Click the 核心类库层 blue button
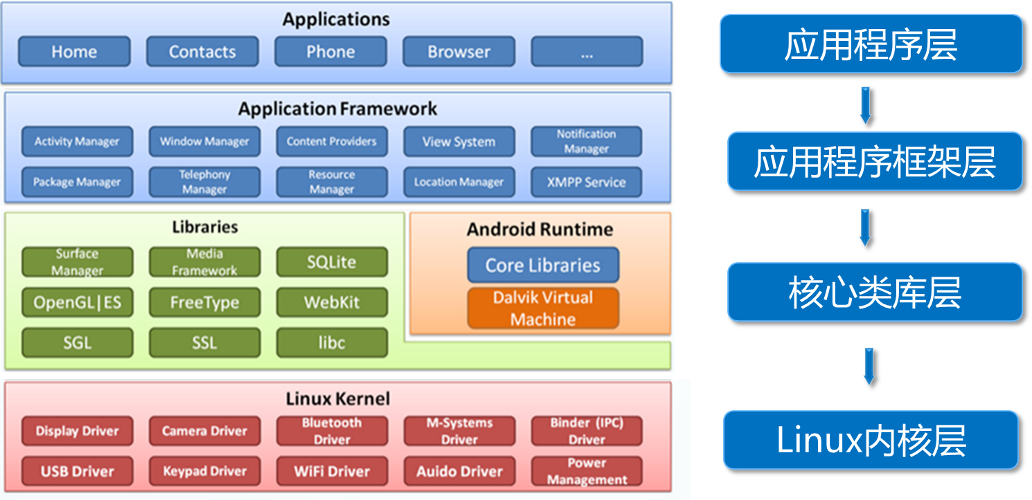The height and width of the screenshot is (500, 1032). click(x=875, y=292)
